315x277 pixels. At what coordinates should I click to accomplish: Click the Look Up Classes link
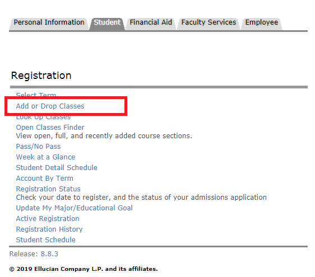click(43, 117)
